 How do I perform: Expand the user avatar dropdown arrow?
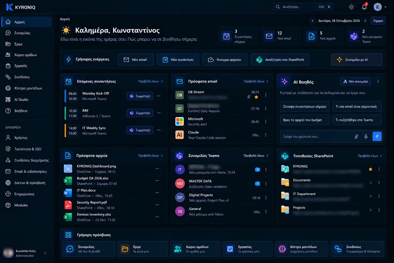385,7
